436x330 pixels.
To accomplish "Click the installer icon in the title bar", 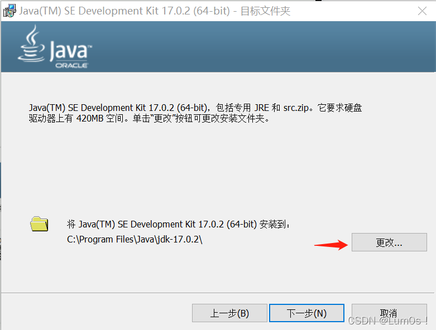I will pyautogui.click(x=9, y=11).
